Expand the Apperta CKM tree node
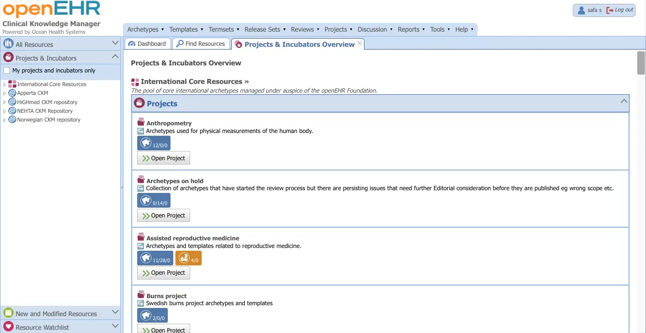Image resolution: width=646 pixels, height=333 pixels. pos(5,93)
